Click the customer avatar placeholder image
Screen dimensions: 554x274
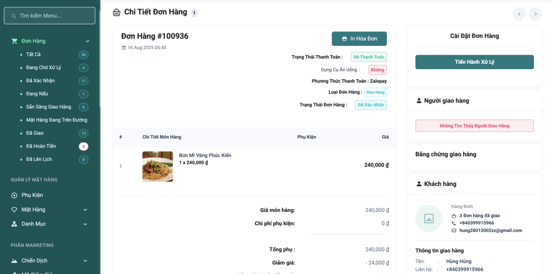pos(428,218)
